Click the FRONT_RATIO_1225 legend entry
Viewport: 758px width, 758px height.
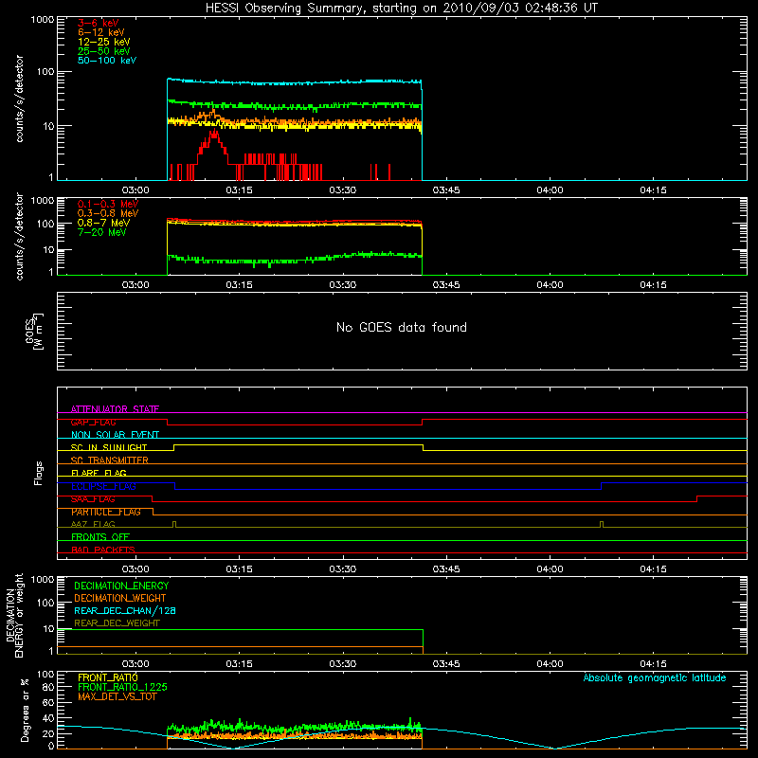[x=122, y=687]
